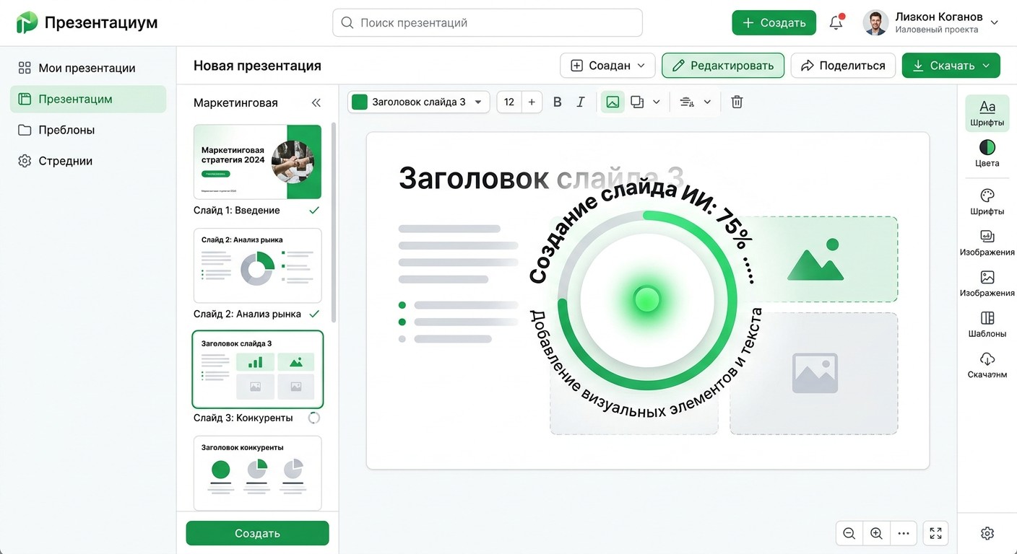Click the Поделиться button
Screen dimensions: 1017x554
pyautogui.click(x=843, y=65)
